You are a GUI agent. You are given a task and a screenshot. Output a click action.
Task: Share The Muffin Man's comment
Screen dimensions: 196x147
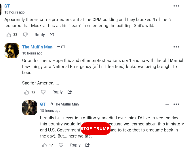(x=70, y=92)
